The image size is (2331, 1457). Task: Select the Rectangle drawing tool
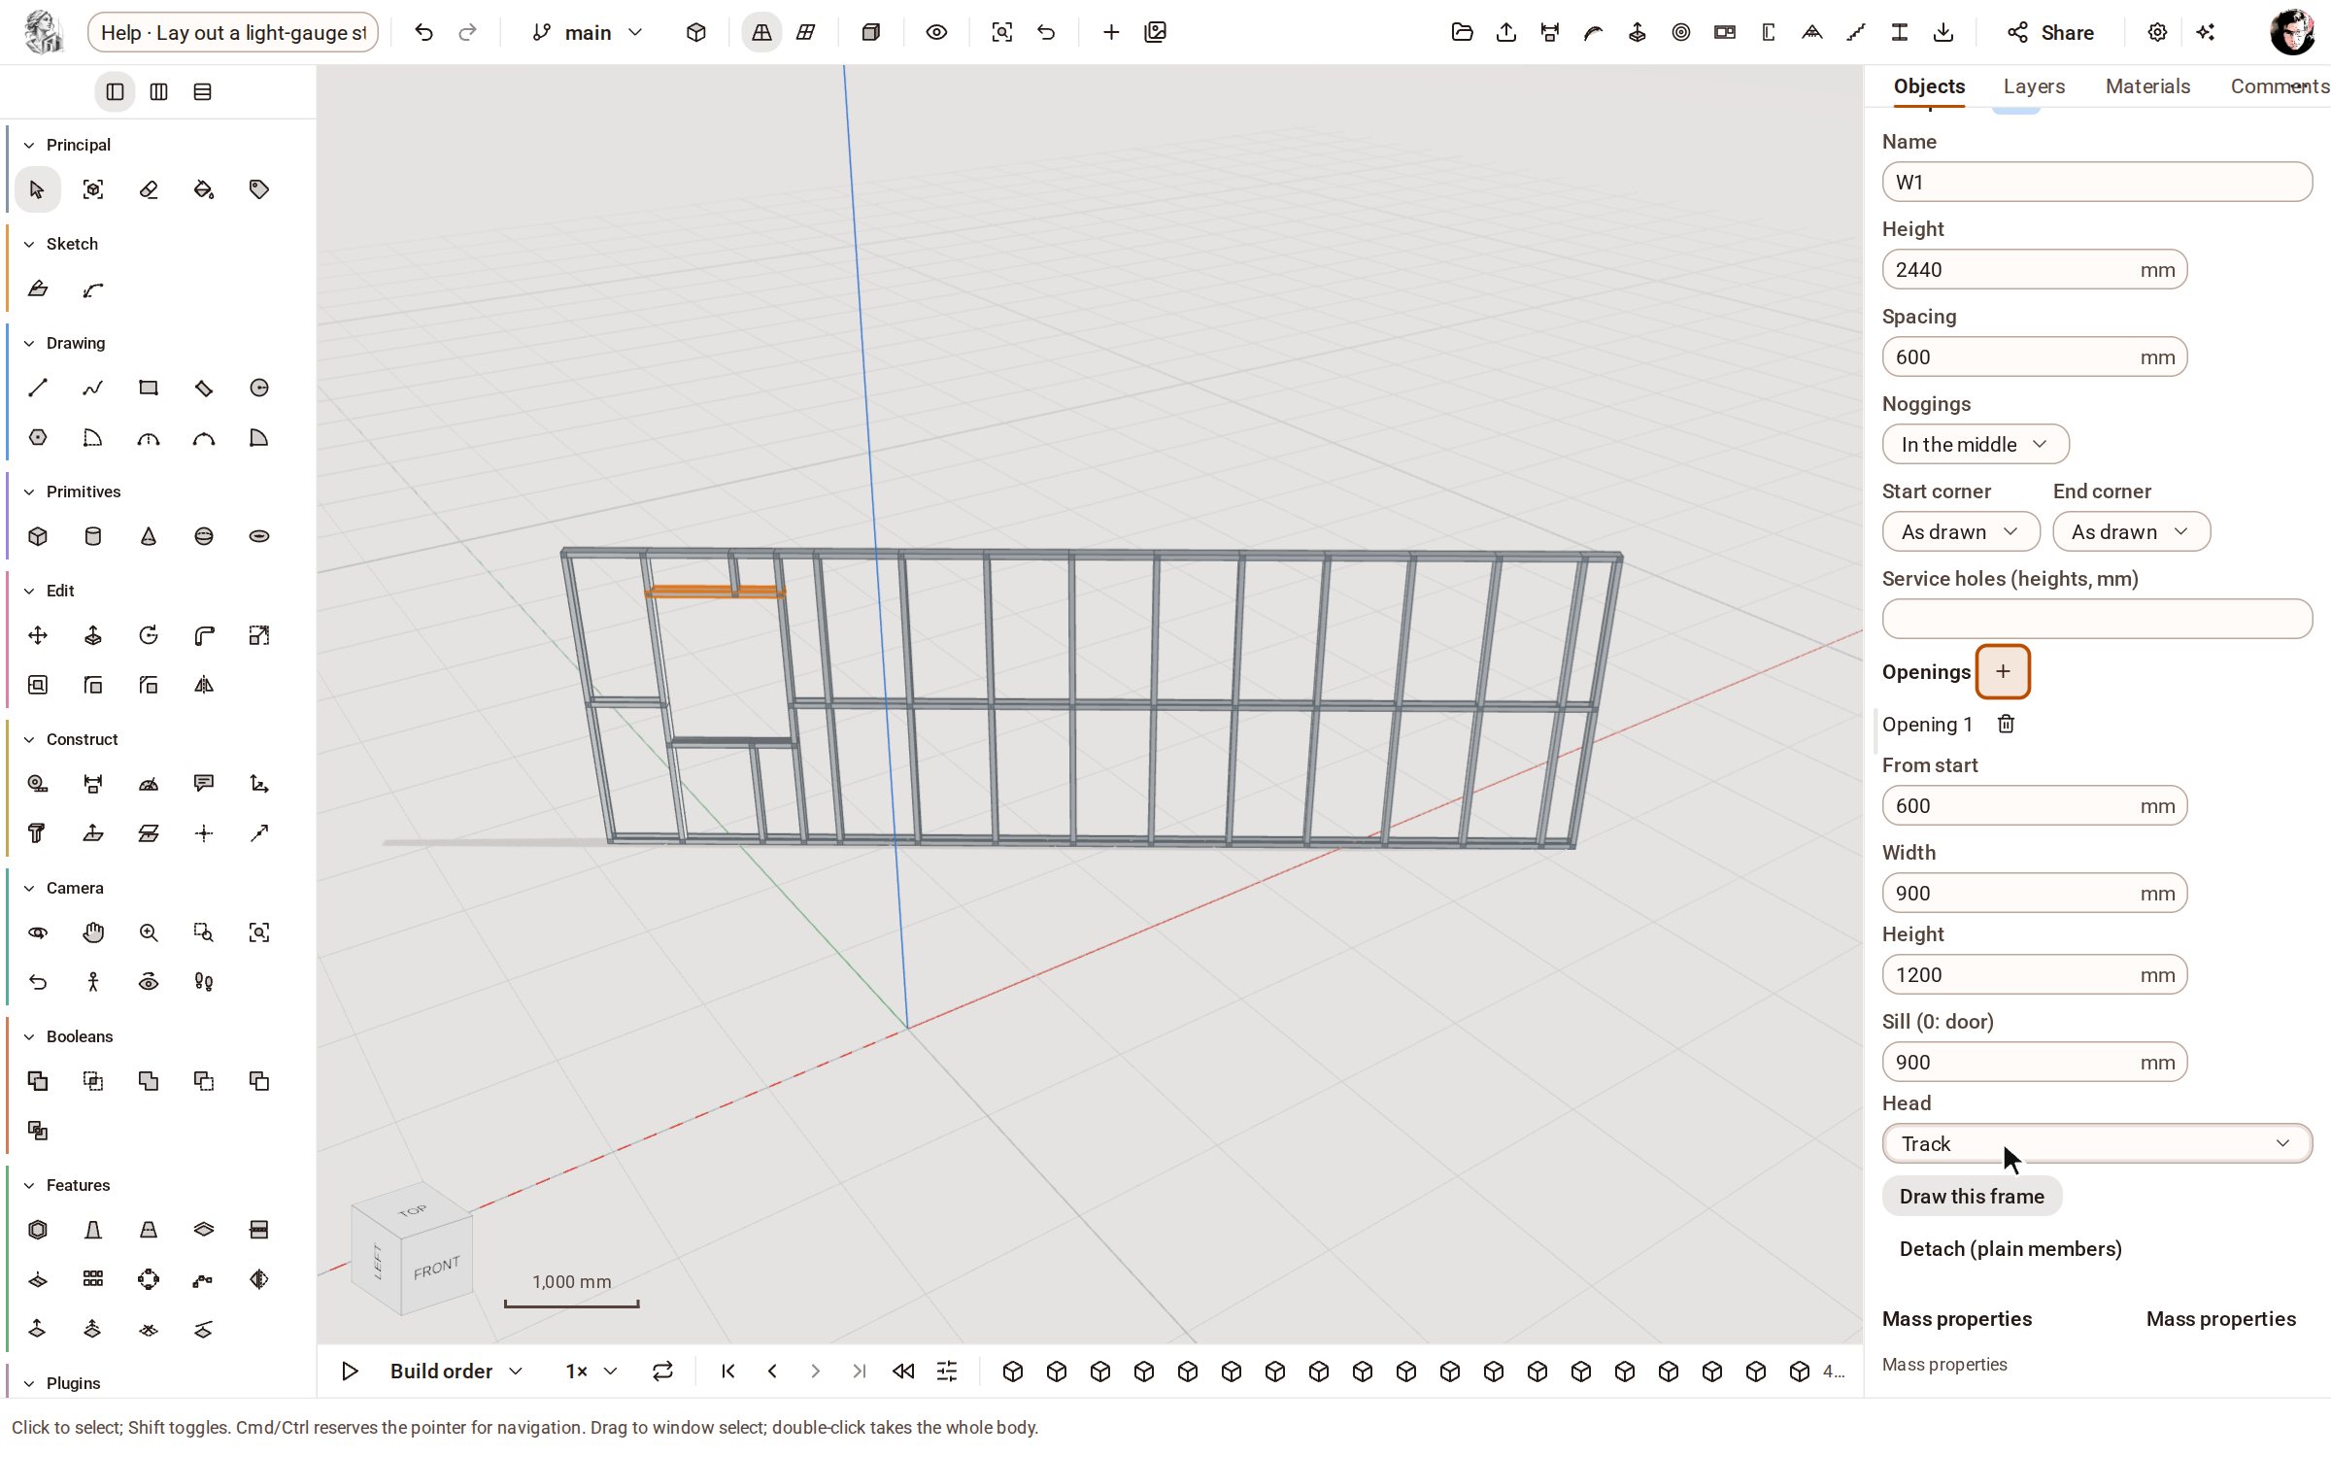pos(149,389)
